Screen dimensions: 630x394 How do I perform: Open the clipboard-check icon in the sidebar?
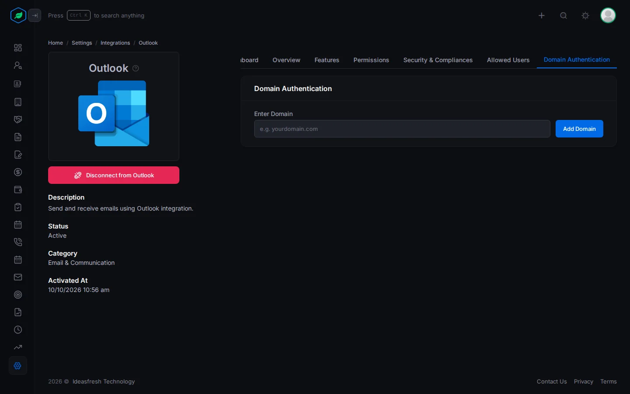click(x=18, y=207)
